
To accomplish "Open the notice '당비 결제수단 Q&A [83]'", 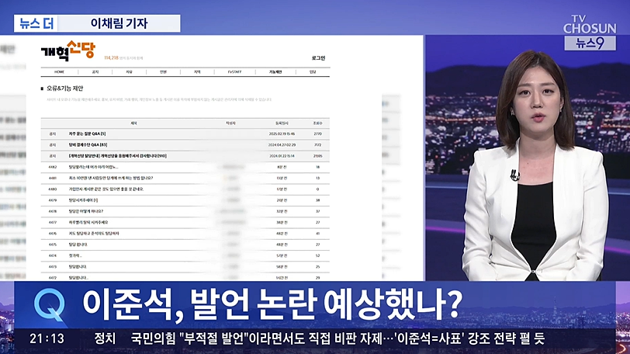I will pyautogui.click(x=88, y=144).
